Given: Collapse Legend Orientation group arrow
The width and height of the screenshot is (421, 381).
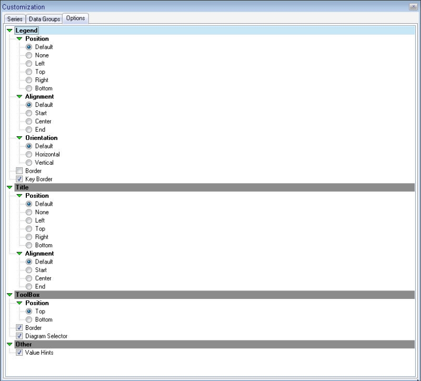Looking at the screenshot, I should [19, 138].
